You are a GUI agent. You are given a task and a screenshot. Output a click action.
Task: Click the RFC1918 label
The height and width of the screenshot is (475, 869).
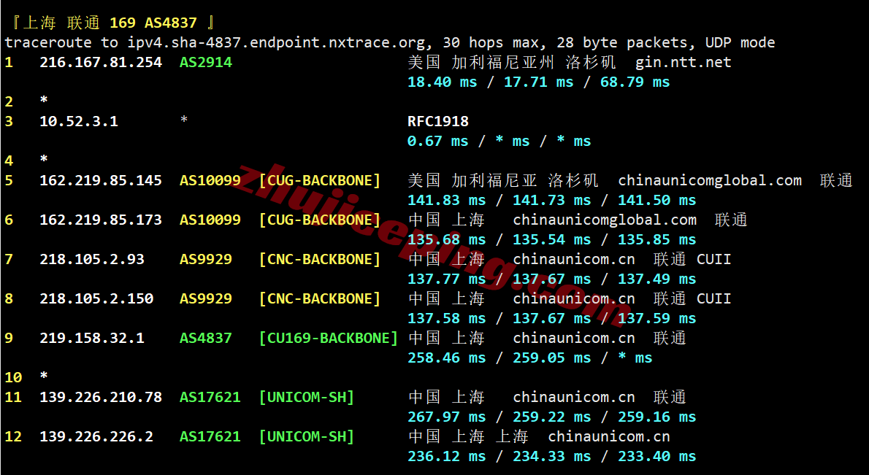click(438, 121)
